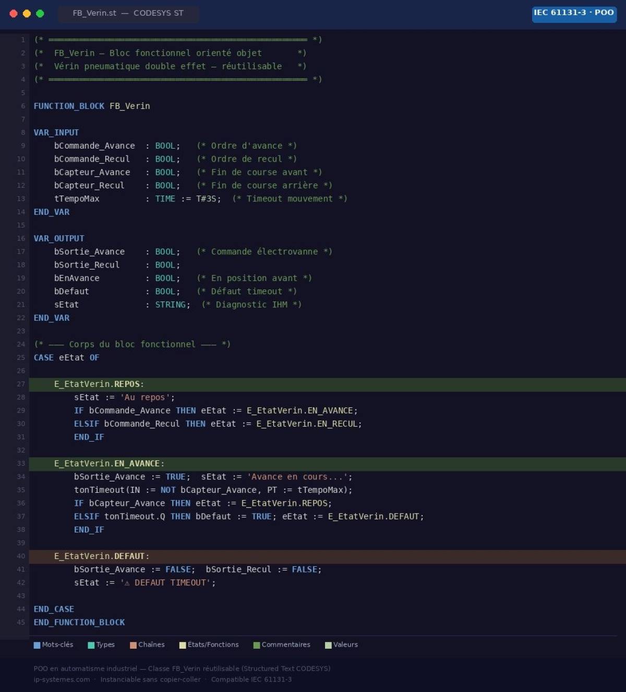Image resolution: width=626 pixels, height=692 pixels.
Task: Click the ELSIF bCommande_Recul line
Action: [218, 424]
